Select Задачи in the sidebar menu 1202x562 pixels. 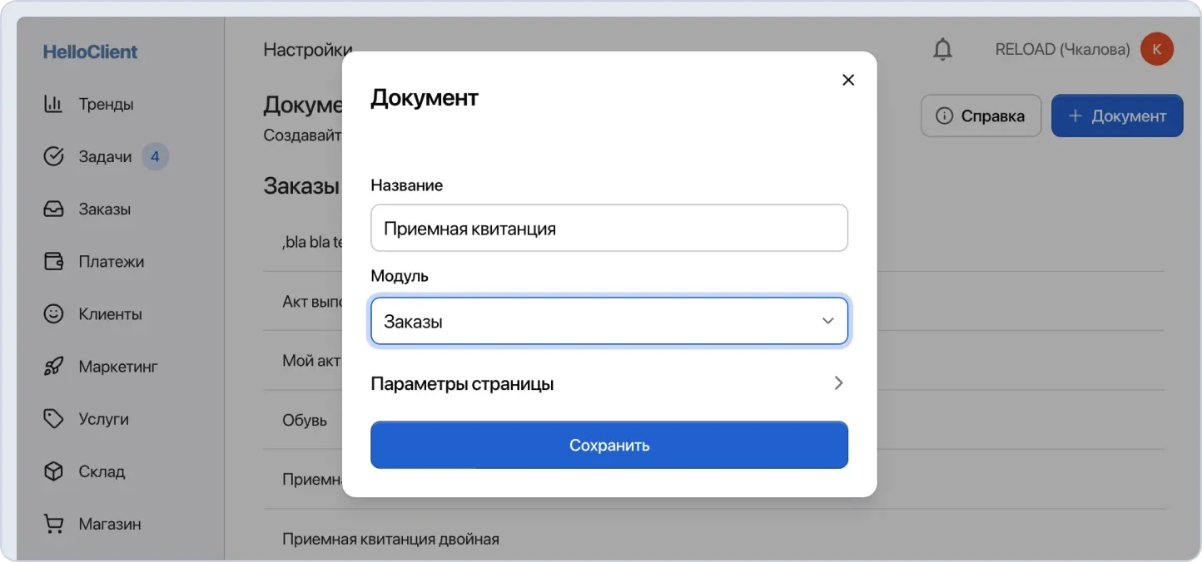103,156
